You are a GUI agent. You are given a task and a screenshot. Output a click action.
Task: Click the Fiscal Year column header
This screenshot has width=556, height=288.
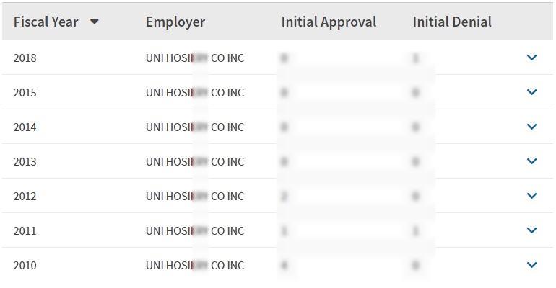point(45,22)
